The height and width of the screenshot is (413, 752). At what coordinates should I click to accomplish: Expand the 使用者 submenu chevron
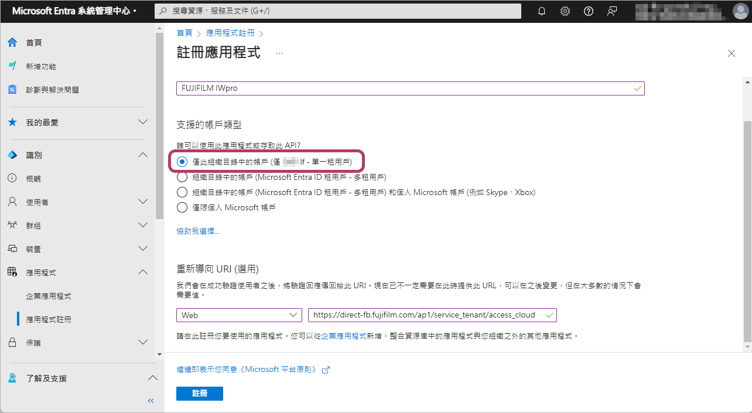[x=142, y=202]
